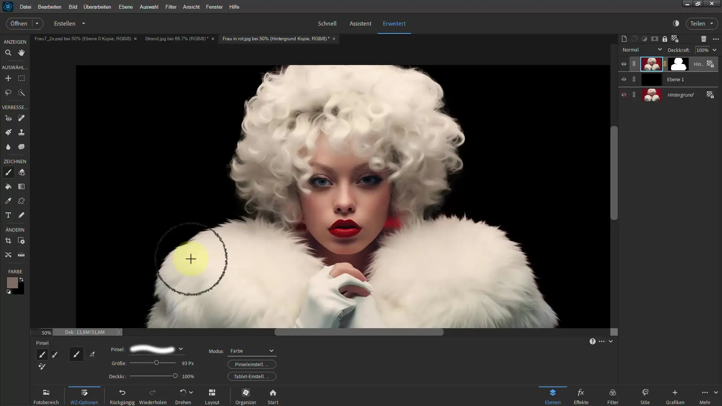722x406 pixels.
Task: Click the foreground color swatch
Action: click(x=12, y=283)
